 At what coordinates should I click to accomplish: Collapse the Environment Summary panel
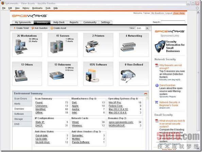point(146,94)
